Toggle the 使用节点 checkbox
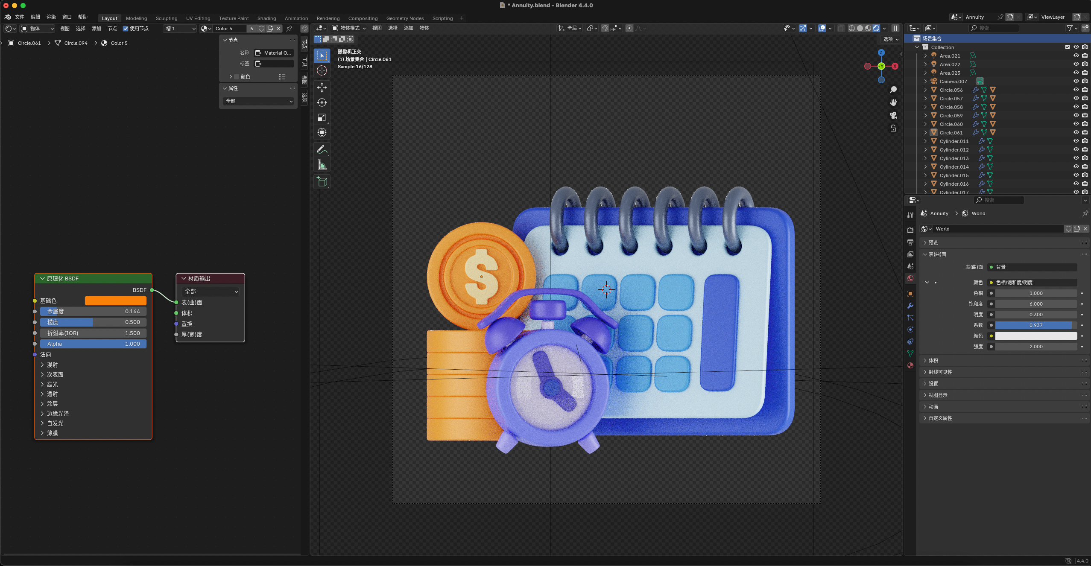This screenshot has width=1091, height=566. point(125,28)
